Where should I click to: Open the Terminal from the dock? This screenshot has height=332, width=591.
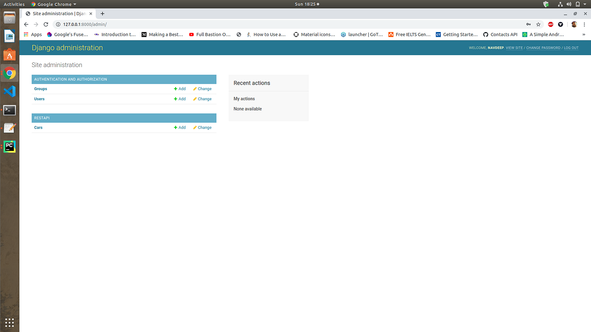(x=9, y=110)
